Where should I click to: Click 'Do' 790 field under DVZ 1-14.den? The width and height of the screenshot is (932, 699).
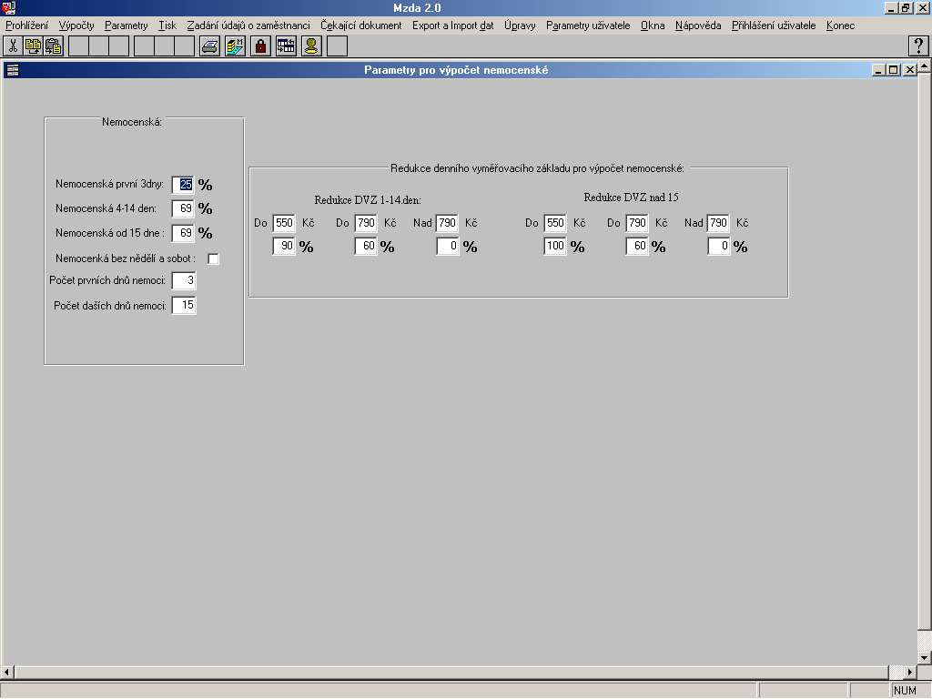[x=366, y=223]
